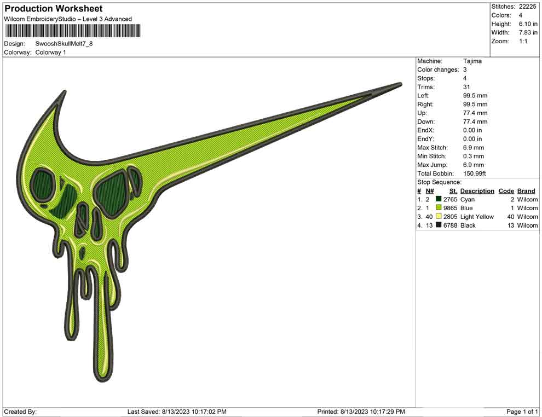Viewport: 542px width, 417px height.
Task: Click the swoosh skull design preview
Action: coord(209,232)
